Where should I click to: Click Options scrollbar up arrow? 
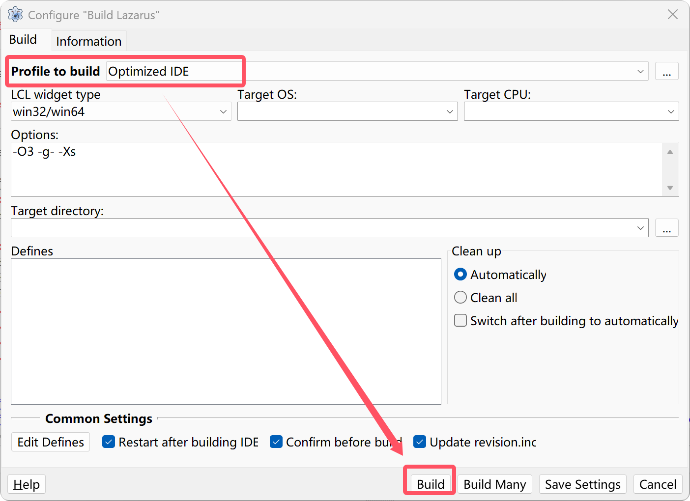(670, 152)
